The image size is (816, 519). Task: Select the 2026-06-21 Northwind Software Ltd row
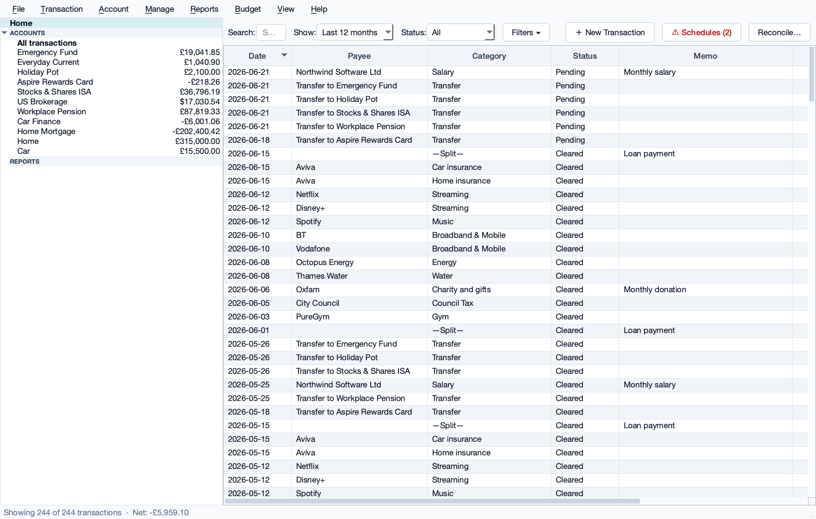point(516,72)
